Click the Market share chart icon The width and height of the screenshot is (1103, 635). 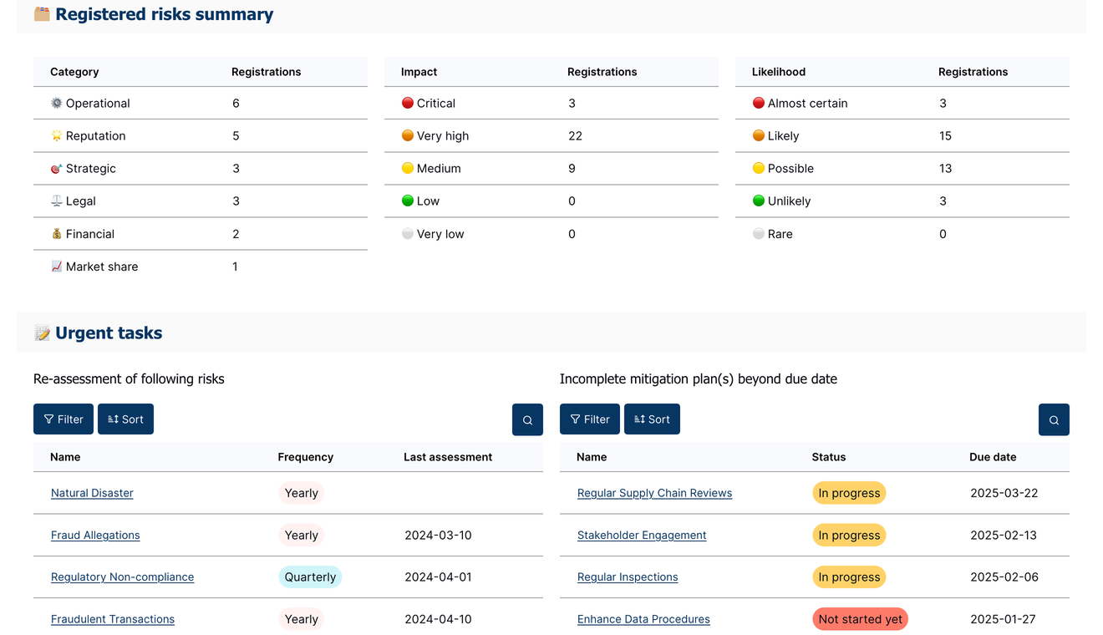point(57,267)
